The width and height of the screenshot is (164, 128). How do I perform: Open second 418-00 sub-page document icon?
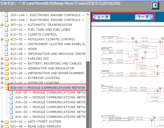click(11, 98)
